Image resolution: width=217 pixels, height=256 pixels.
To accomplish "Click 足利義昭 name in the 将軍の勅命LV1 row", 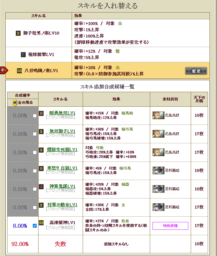I will pyautogui.click(x=172, y=207).
